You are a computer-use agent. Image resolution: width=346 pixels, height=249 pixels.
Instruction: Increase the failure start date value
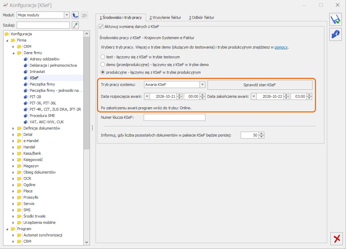[180, 95]
